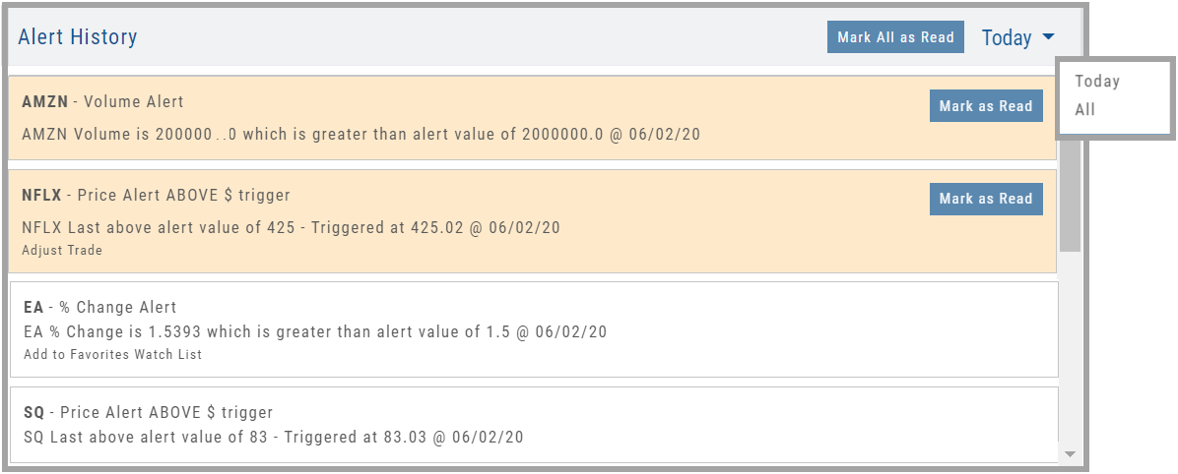Open the Adjust Trade note on NFLX alert
The width and height of the screenshot is (1178, 474).
pos(62,251)
